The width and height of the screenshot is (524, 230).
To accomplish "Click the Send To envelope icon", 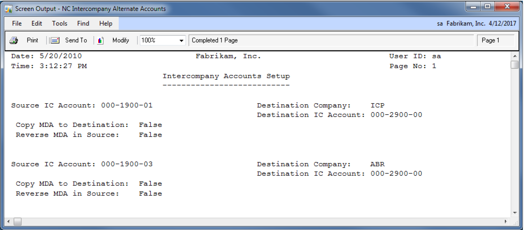I will point(54,40).
